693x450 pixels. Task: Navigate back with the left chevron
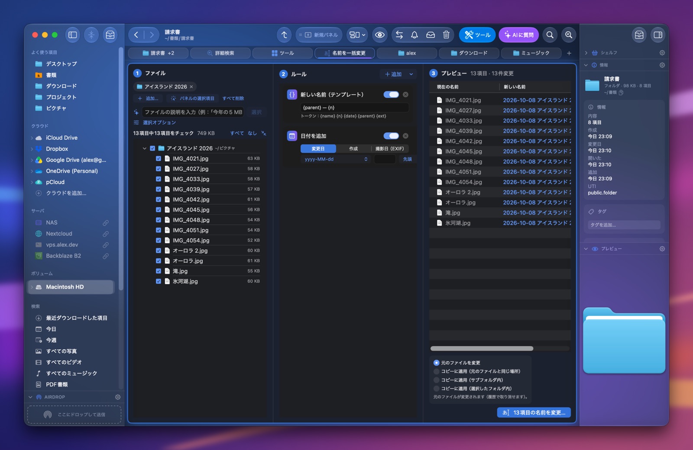pyautogui.click(x=136, y=35)
